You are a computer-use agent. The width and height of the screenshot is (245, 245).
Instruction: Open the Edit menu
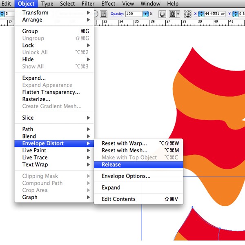coord(6,4)
